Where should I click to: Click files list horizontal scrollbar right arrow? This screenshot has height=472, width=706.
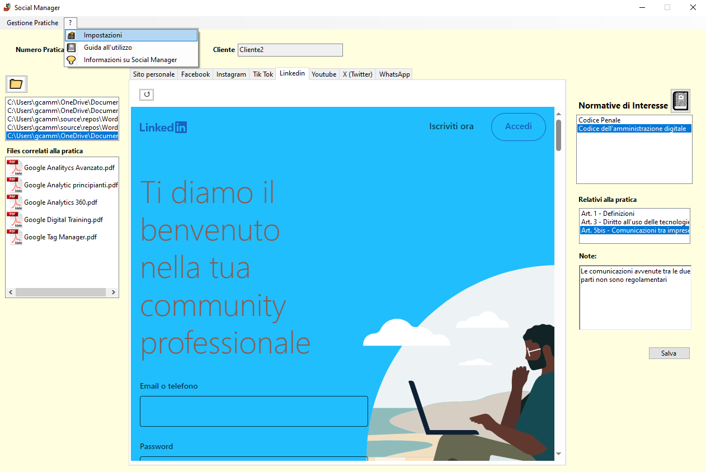point(114,292)
